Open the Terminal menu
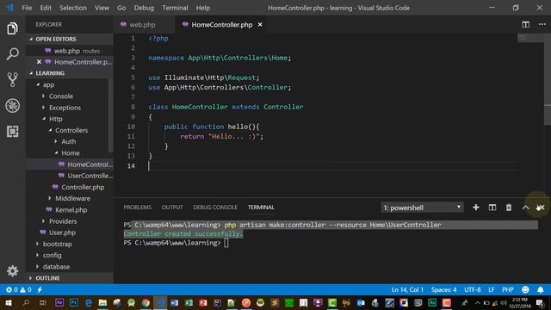Screen dimensions: 551x310 pyautogui.click(x=175, y=8)
